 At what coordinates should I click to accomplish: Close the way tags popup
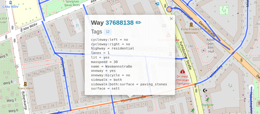tap(171, 19)
